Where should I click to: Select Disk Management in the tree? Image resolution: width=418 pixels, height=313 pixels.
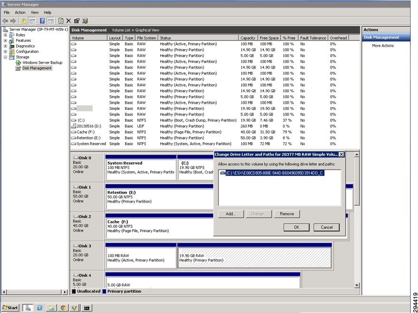(37, 68)
